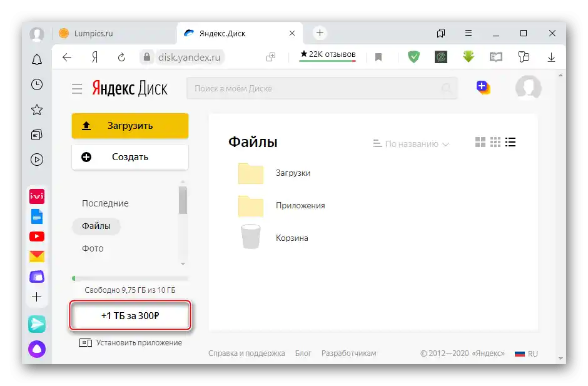The image size is (588, 386).
Task: Go back to previous page
Action: click(x=67, y=58)
